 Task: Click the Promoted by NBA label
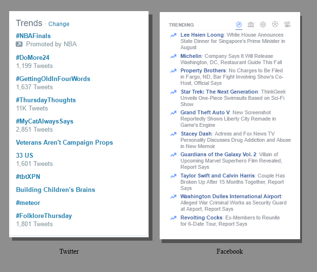pos(51,44)
